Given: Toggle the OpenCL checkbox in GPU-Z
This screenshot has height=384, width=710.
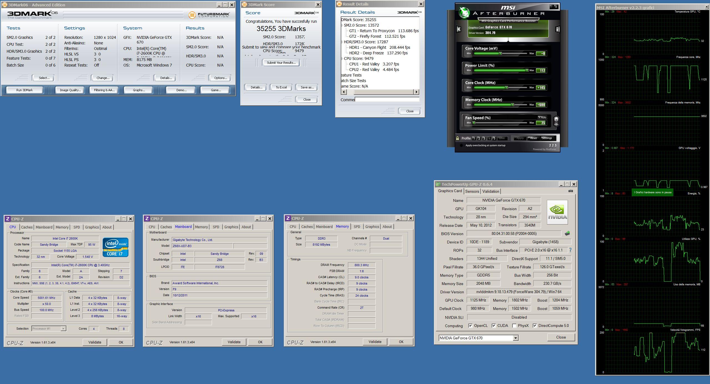Looking at the screenshot, I should click(x=470, y=325).
